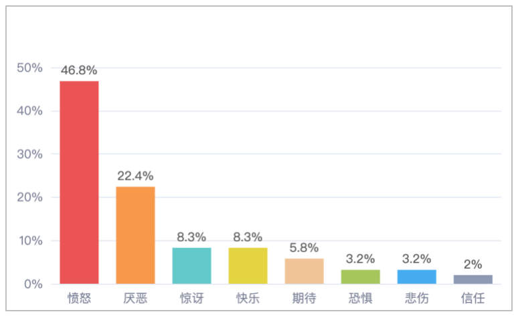Select the blue 悲伤 bar
Viewport: 518px width, 318px height.
tap(416, 277)
